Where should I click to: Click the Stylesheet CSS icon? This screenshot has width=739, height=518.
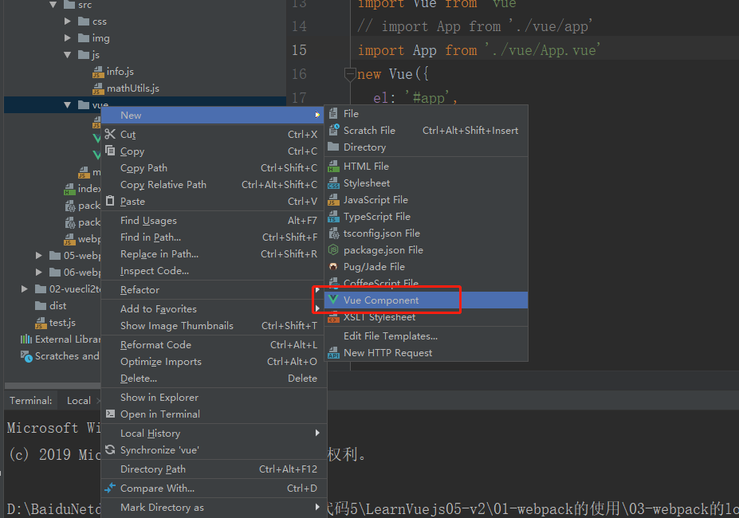point(333,182)
